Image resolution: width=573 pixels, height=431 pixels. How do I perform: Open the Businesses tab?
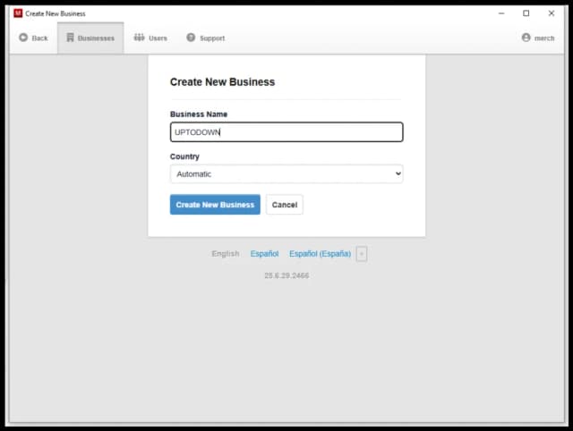pyautogui.click(x=90, y=38)
